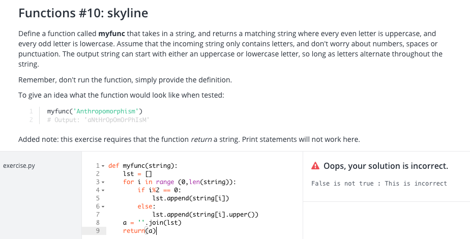Click the error text 'False is not true'

tap(342, 183)
